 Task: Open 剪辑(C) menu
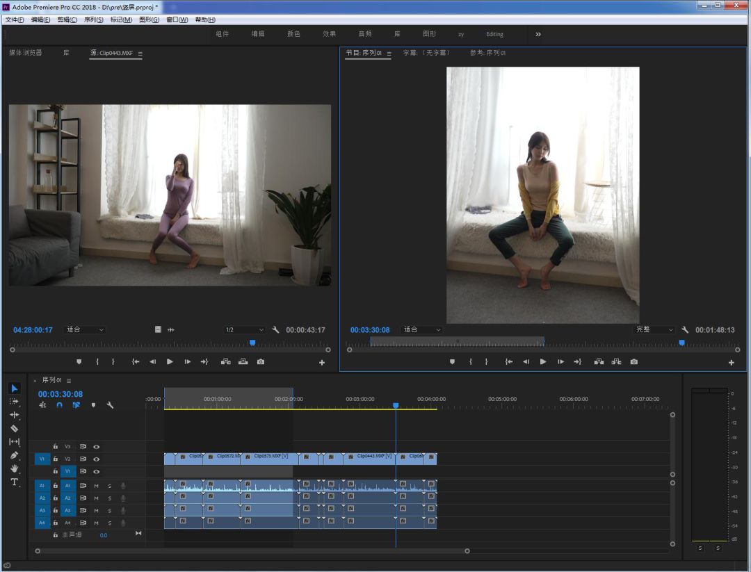67,19
